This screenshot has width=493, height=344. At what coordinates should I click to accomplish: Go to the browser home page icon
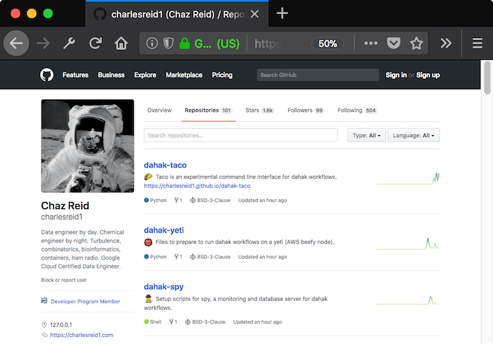tap(121, 44)
